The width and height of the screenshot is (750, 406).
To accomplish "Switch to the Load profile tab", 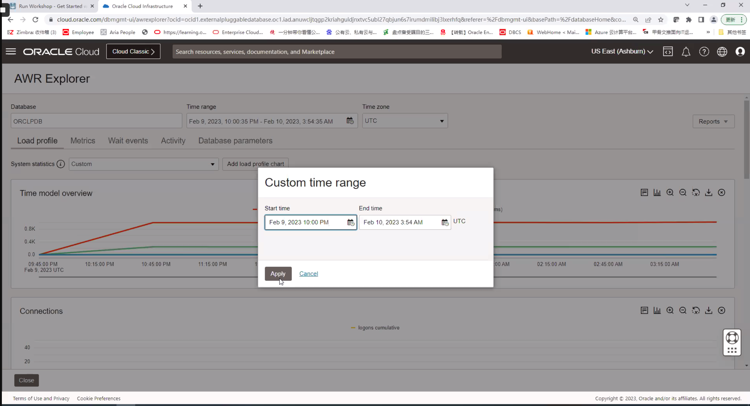I will 37,141.
